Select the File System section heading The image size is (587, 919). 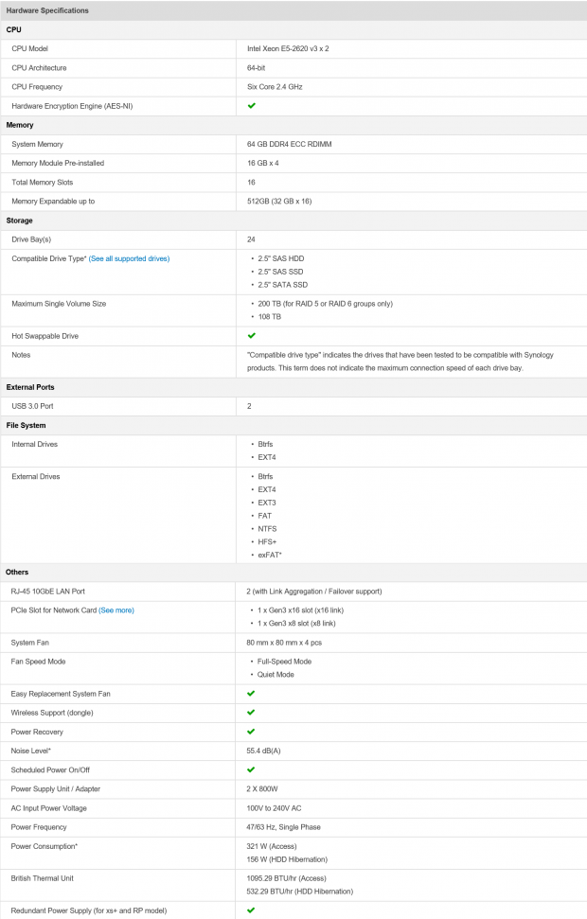26,426
